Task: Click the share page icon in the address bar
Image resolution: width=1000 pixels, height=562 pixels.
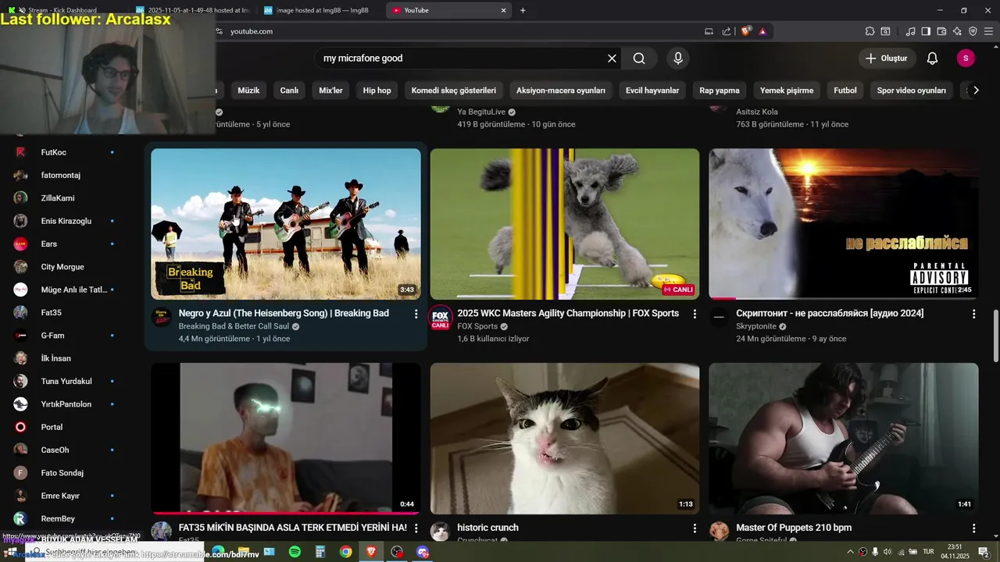Action: (x=727, y=31)
